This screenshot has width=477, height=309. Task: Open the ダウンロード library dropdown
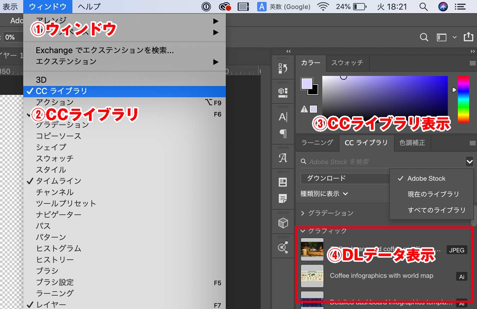tap(345, 178)
